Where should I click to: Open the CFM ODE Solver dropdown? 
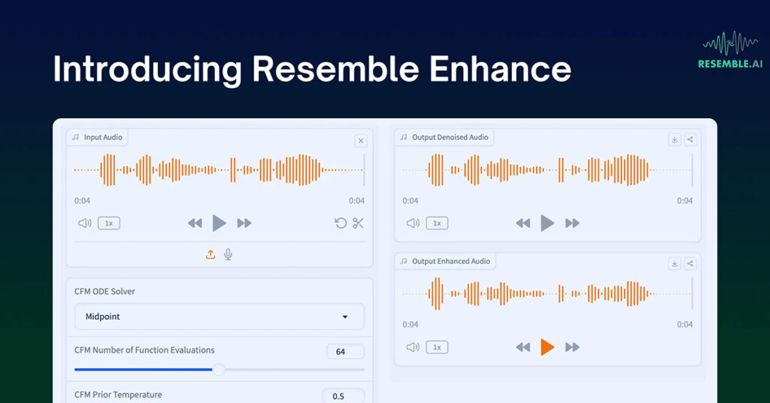click(219, 317)
